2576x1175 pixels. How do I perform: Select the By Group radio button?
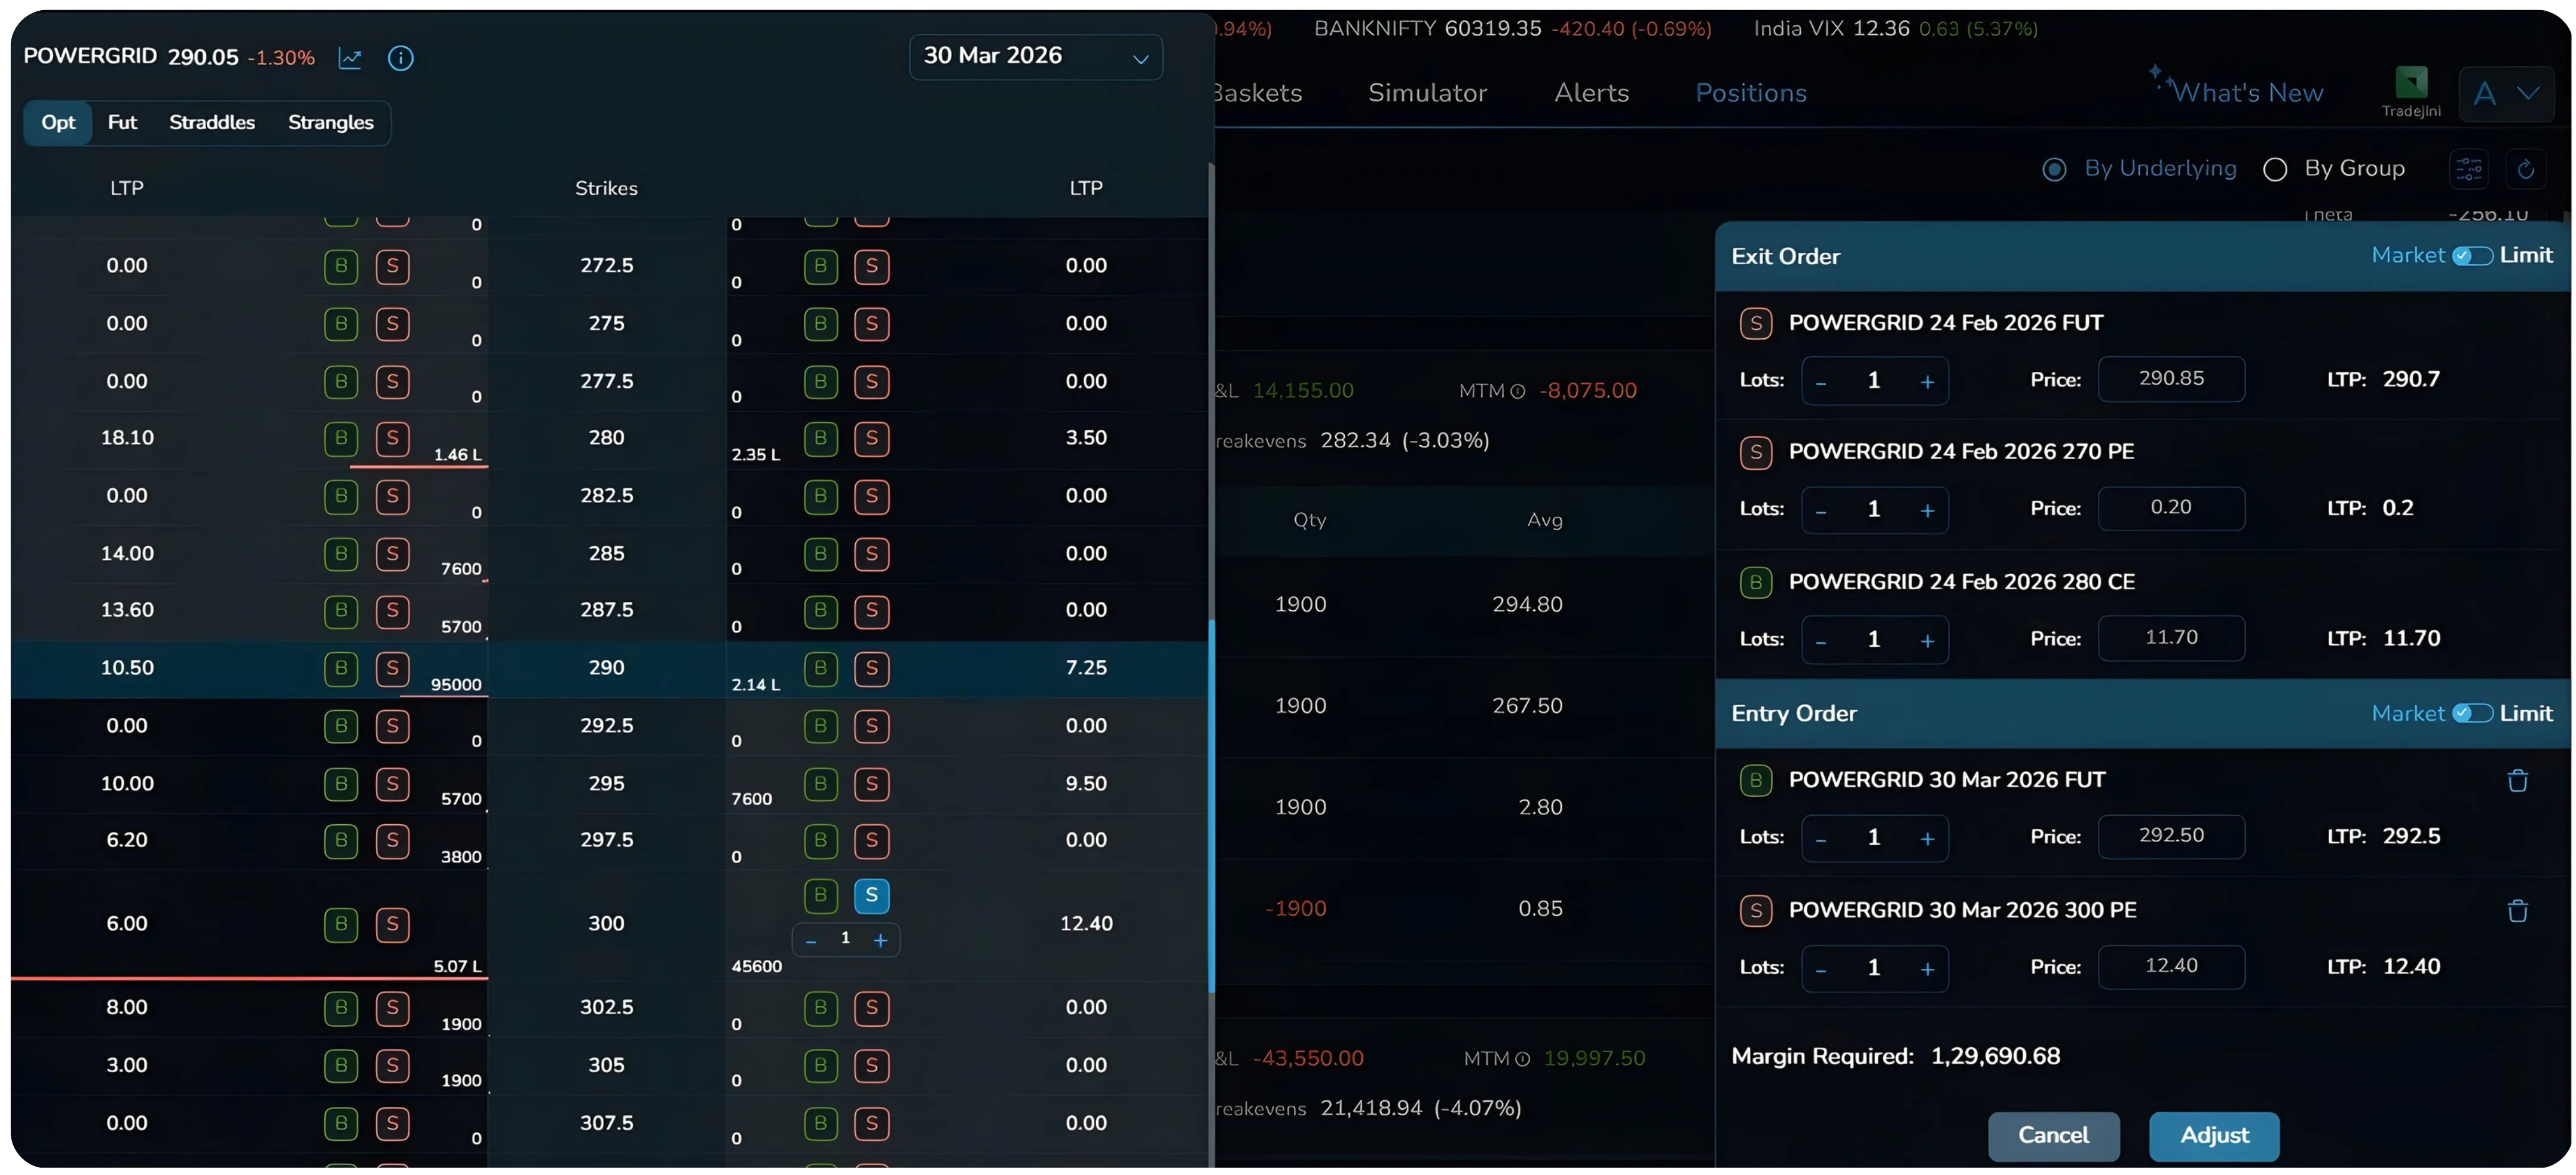pyautogui.click(x=2275, y=168)
